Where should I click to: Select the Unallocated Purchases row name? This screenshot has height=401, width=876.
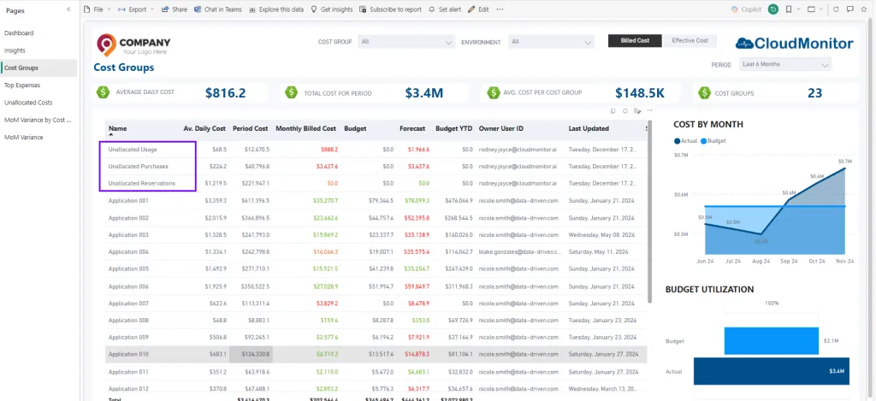pos(138,167)
